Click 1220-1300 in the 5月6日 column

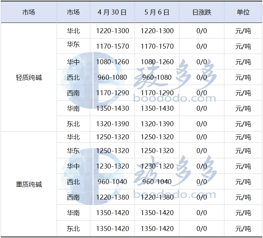tap(157, 31)
